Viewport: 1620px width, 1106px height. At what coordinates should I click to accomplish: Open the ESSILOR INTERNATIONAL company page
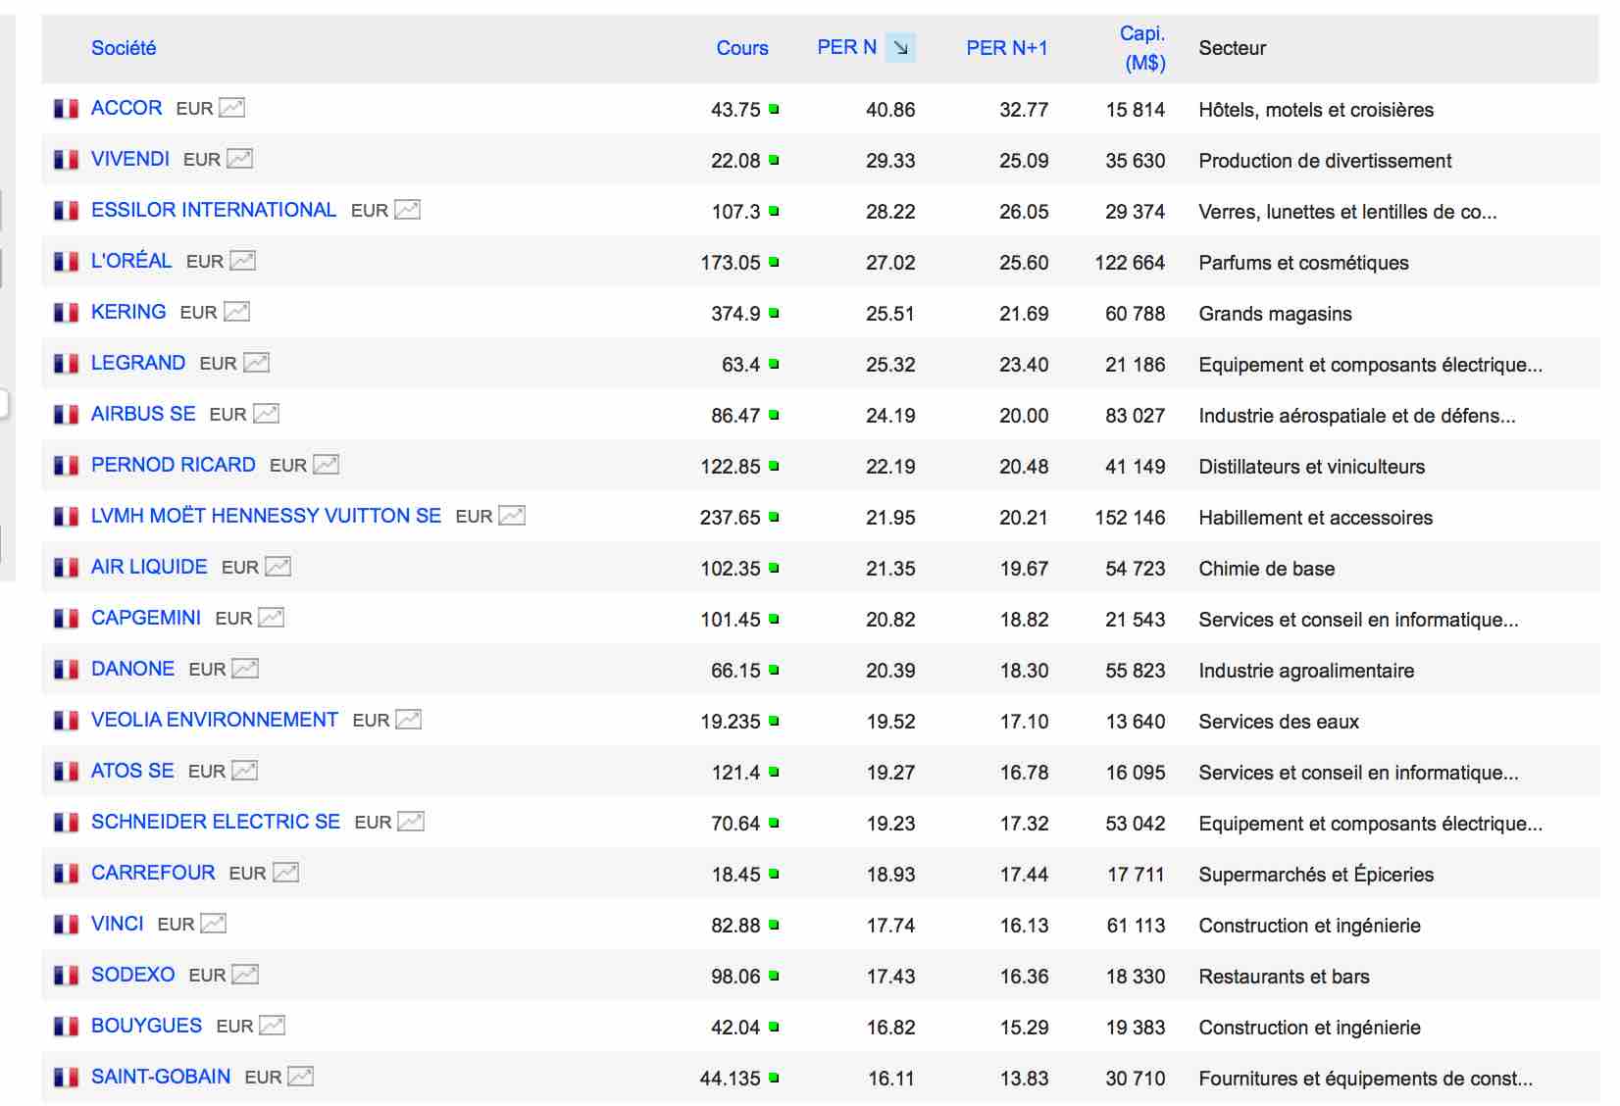tap(214, 210)
